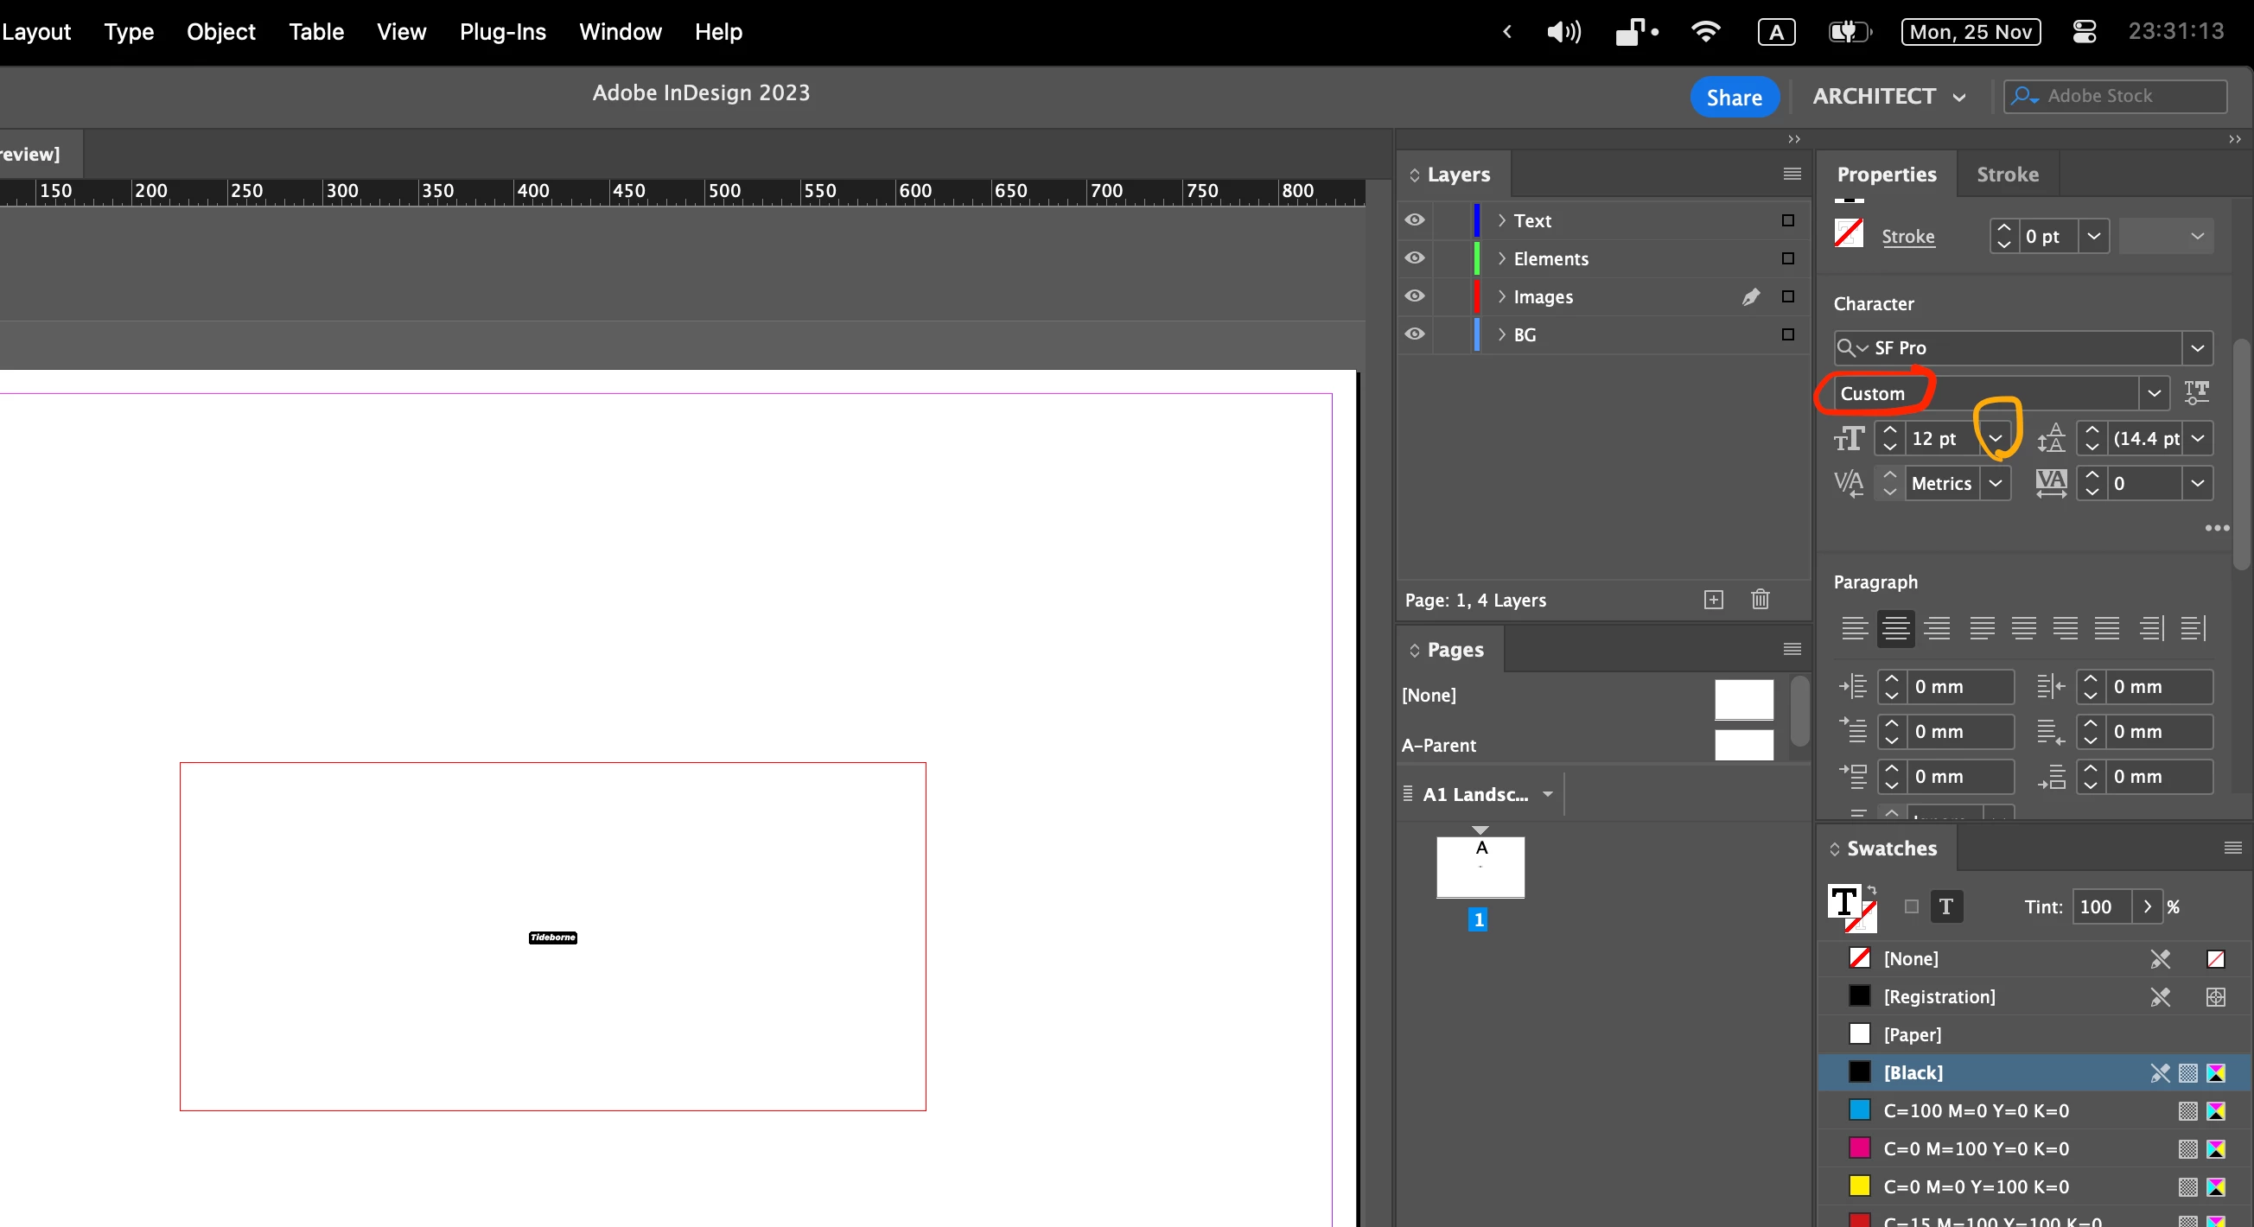Click the formatting affects text T icon
This screenshot has width=2254, height=1227.
[x=1945, y=907]
